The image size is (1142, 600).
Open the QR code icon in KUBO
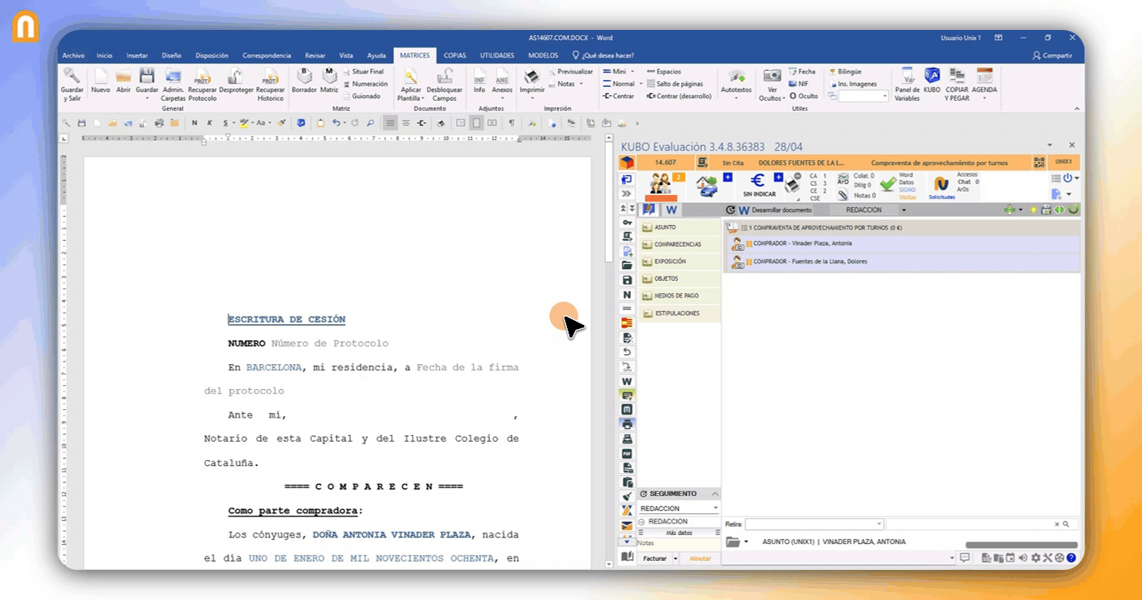1039,162
